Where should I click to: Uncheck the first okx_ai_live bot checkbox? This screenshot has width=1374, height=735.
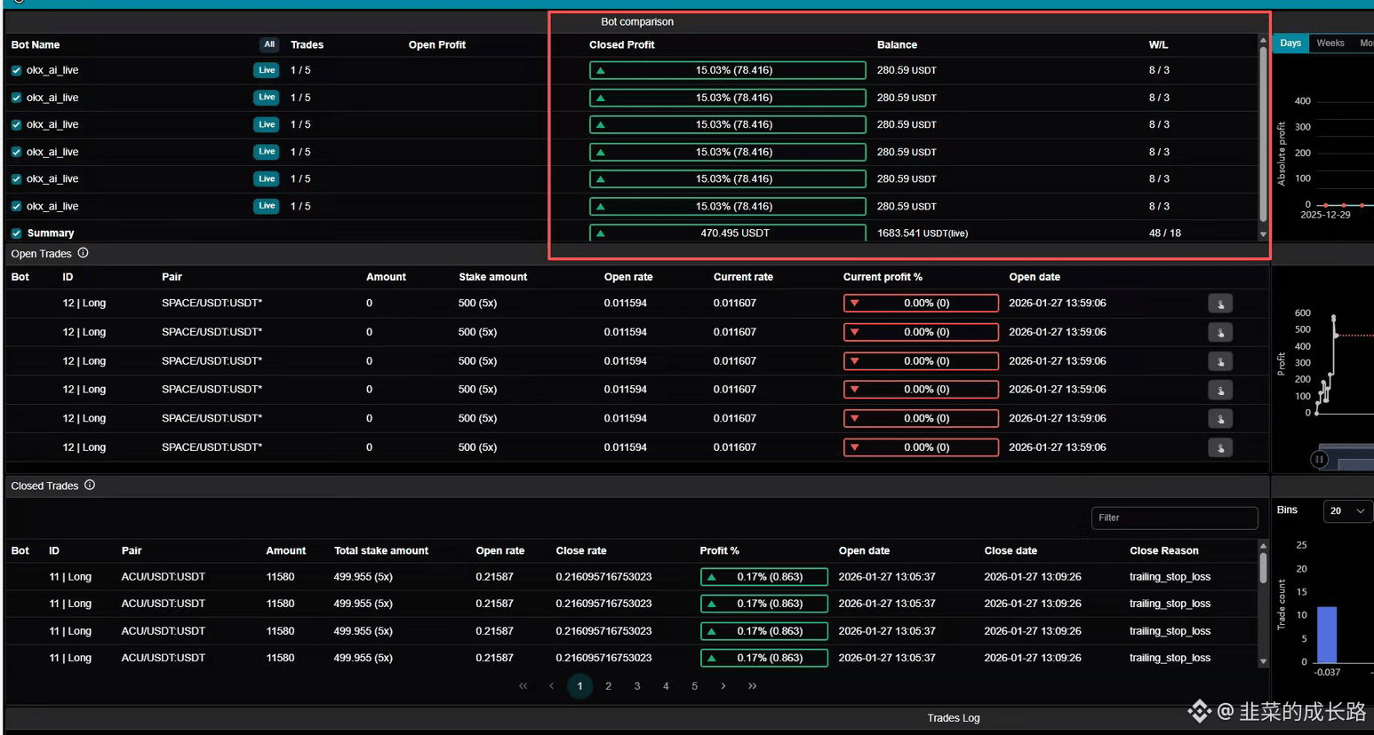16,70
